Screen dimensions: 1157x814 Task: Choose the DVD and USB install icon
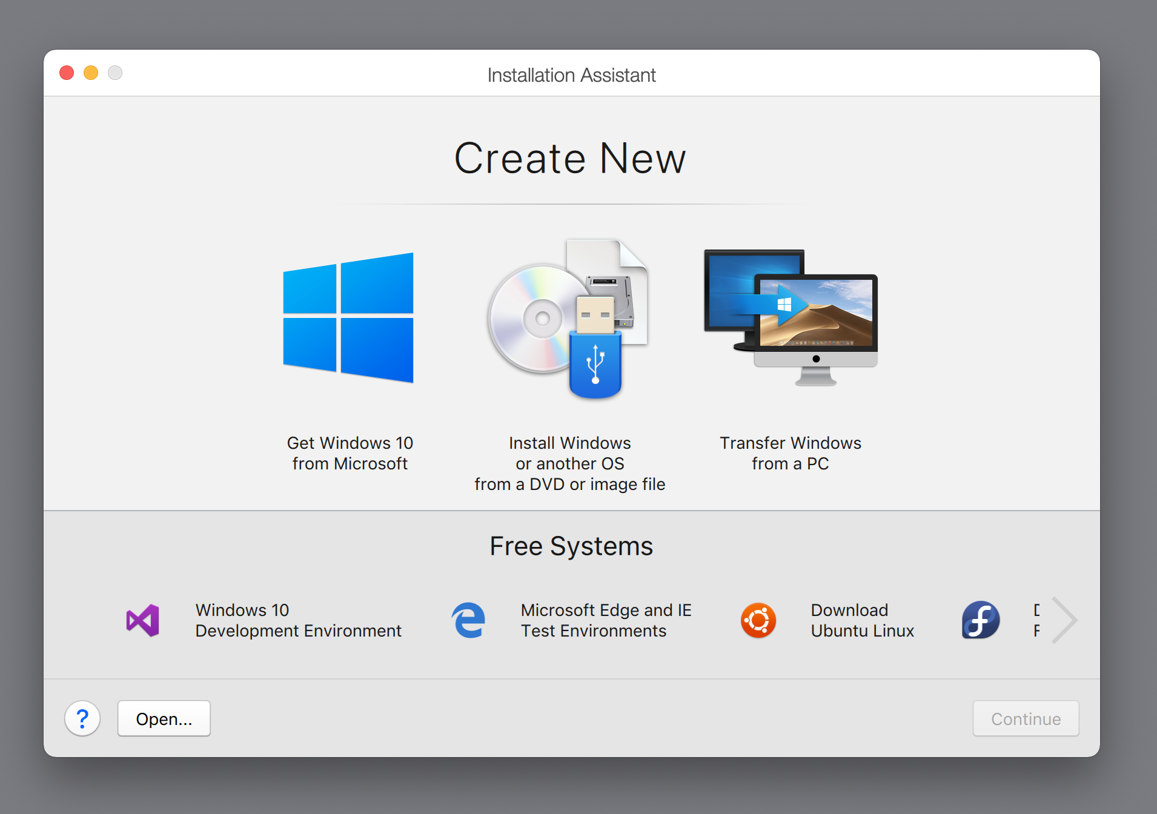point(568,319)
